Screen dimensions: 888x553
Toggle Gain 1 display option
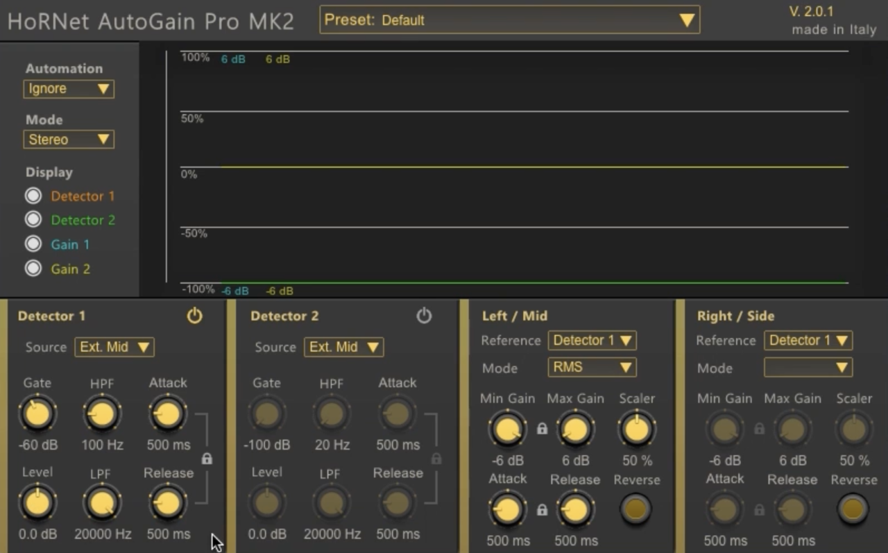tap(33, 244)
